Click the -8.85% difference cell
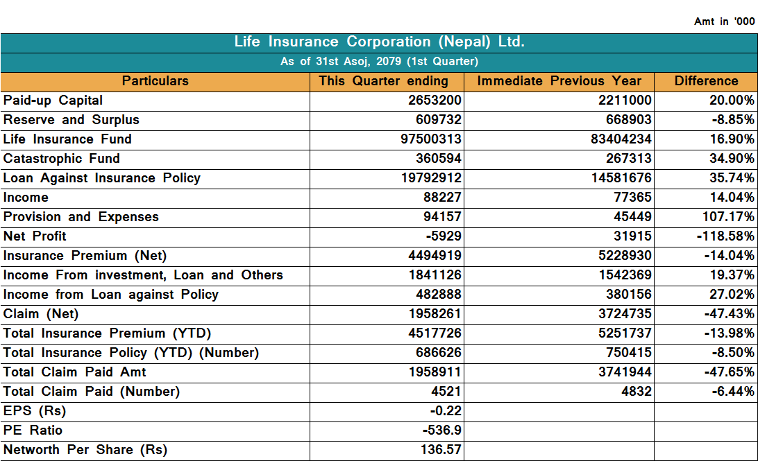The image size is (758, 461). click(x=733, y=120)
